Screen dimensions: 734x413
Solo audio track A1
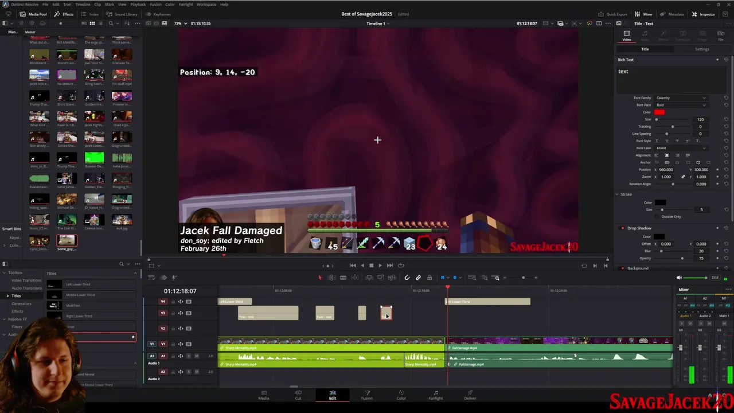tap(189, 356)
